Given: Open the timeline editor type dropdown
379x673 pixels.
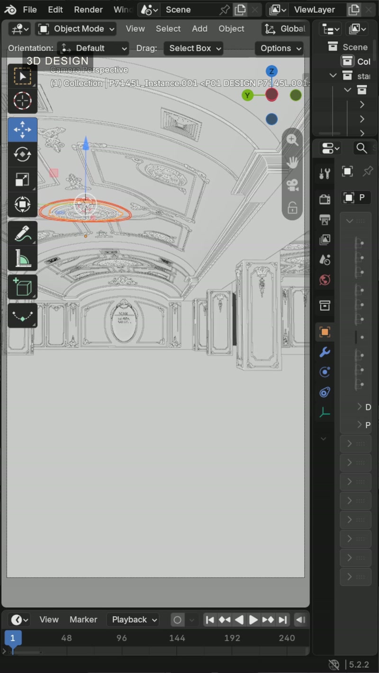Looking at the screenshot, I should click(x=19, y=620).
